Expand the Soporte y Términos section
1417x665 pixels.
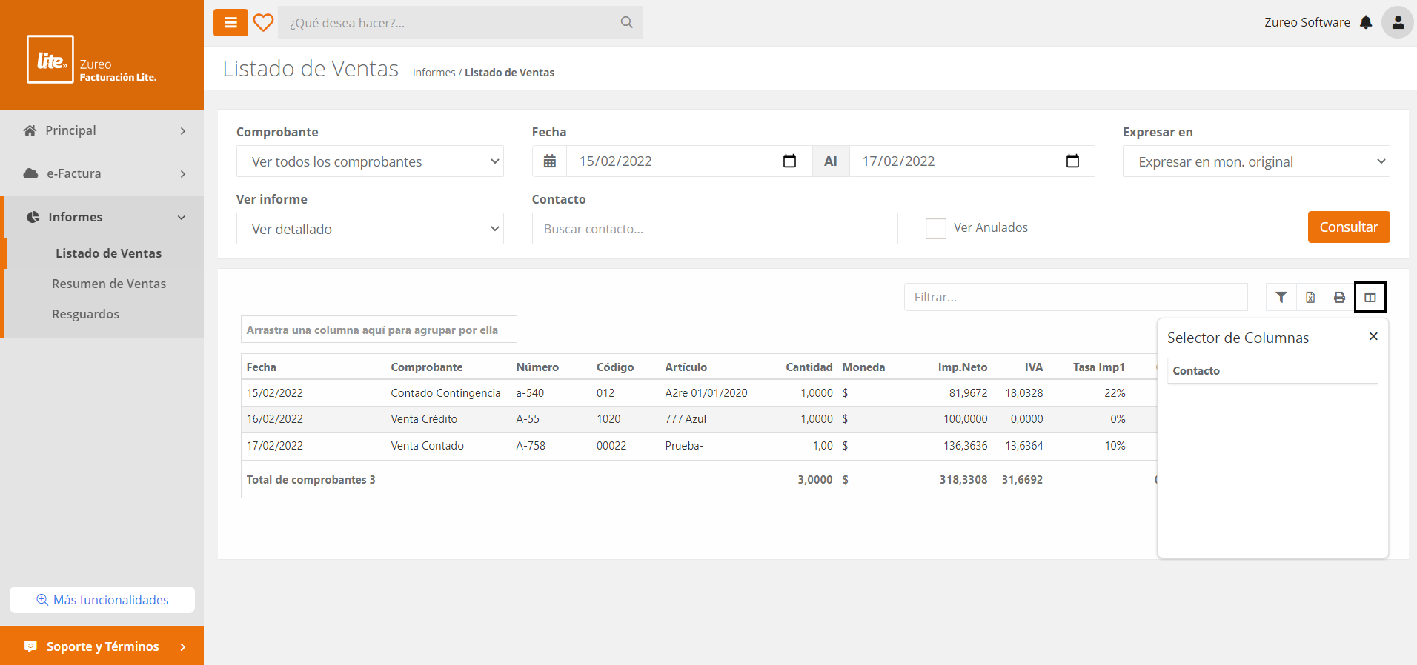point(102,646)
